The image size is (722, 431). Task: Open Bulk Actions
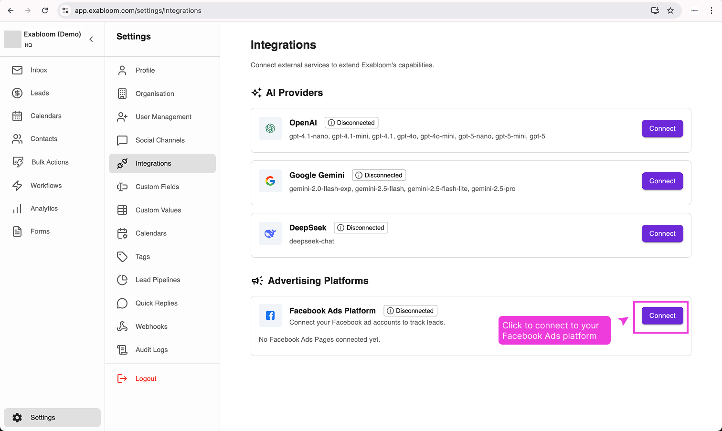point(49,162)
